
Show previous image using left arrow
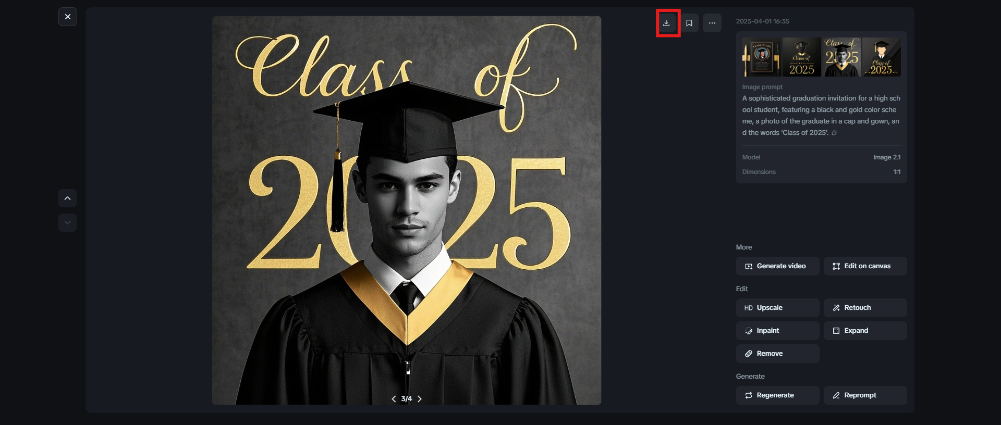[394, 399]
